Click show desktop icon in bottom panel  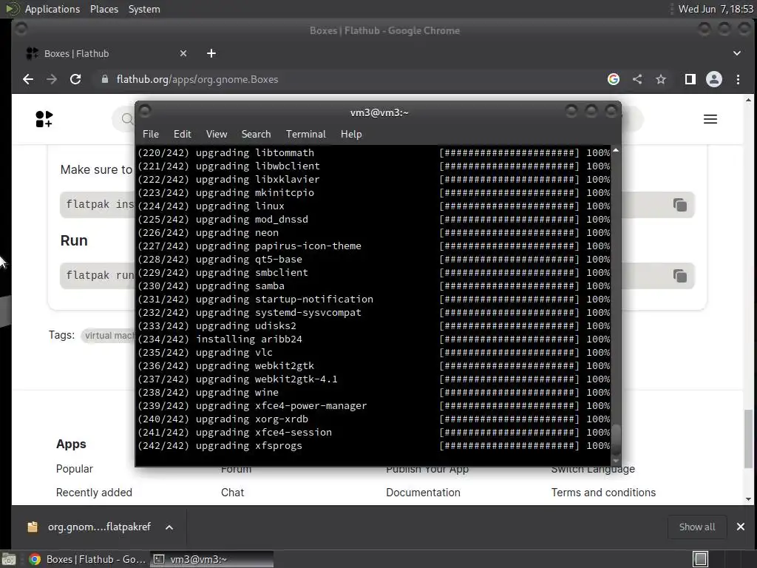(9, 559)
